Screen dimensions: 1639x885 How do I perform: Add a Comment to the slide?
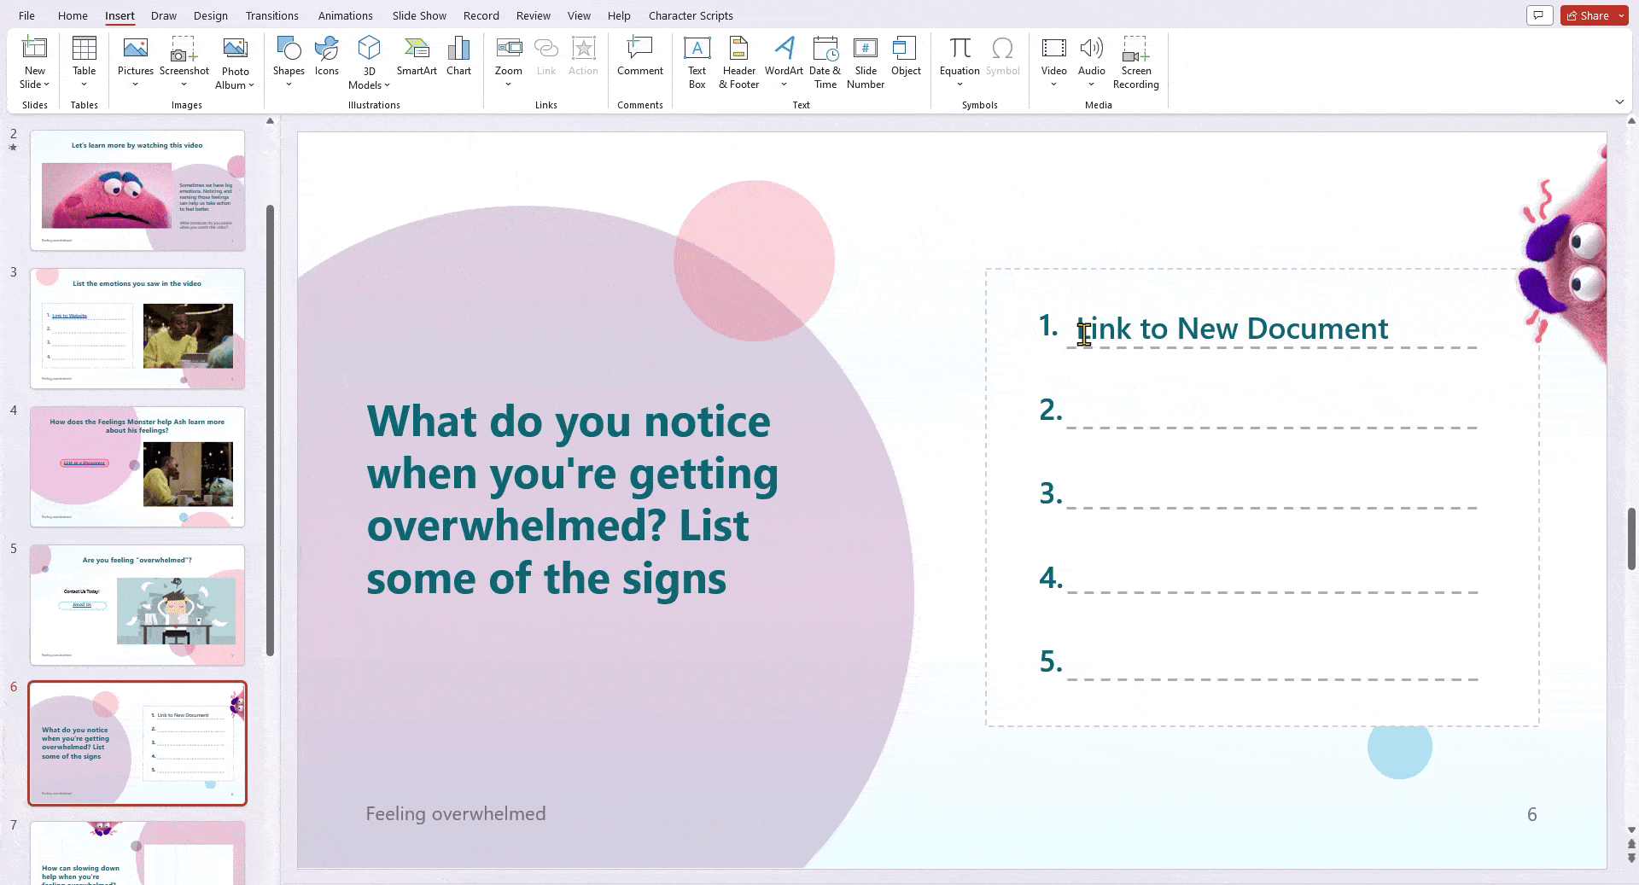click(x=639, y=60)
